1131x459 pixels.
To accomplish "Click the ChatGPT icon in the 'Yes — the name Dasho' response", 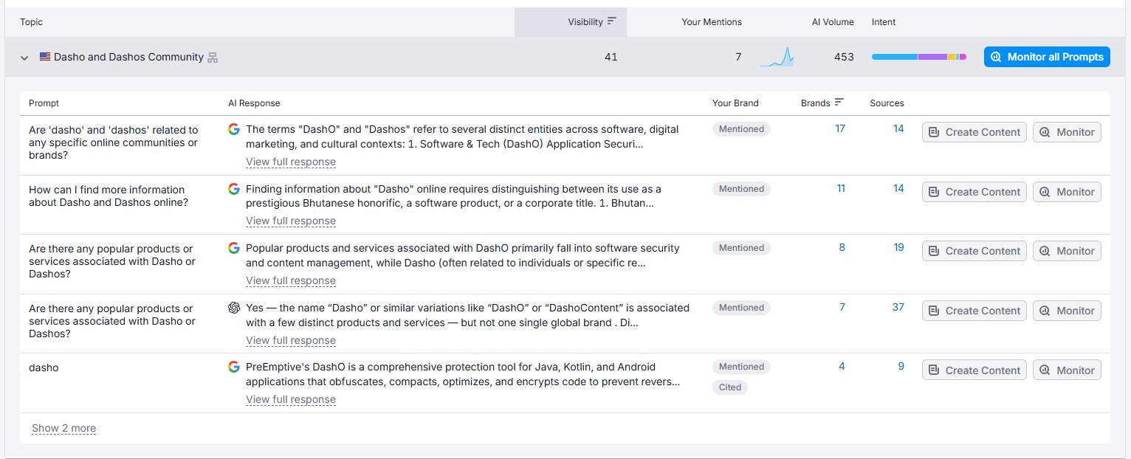I will click(x=234, y=308).
